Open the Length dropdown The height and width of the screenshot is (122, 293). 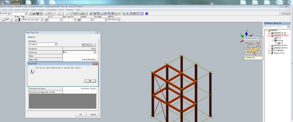coord(91,20)
